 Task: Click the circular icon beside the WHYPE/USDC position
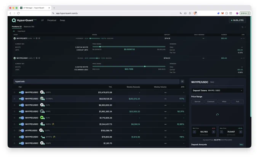pyautogui.click(x=37, y=58)
